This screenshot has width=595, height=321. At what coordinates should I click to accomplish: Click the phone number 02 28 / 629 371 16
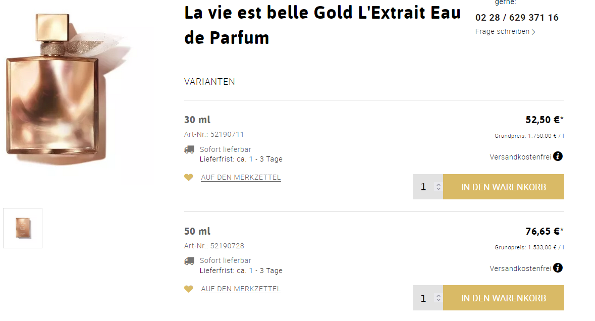coord(516,18)
